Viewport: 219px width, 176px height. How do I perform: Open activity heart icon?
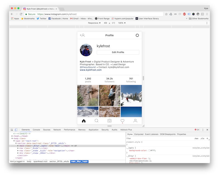[122, 121]
